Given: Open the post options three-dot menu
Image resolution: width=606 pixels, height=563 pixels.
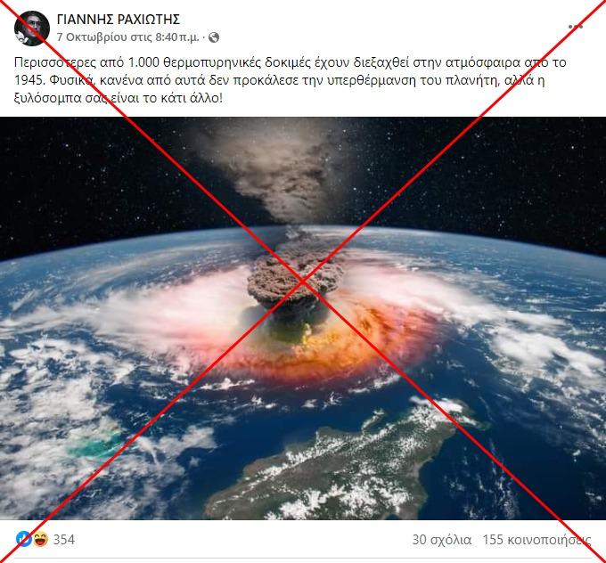Looking at the screenshot, I should point(576,26).
